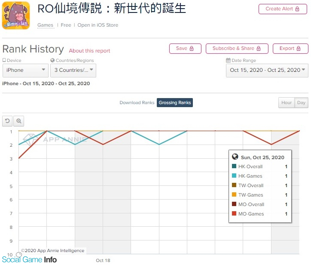
Task: Click the HK-Overall legend label
Action: [250, 166]
